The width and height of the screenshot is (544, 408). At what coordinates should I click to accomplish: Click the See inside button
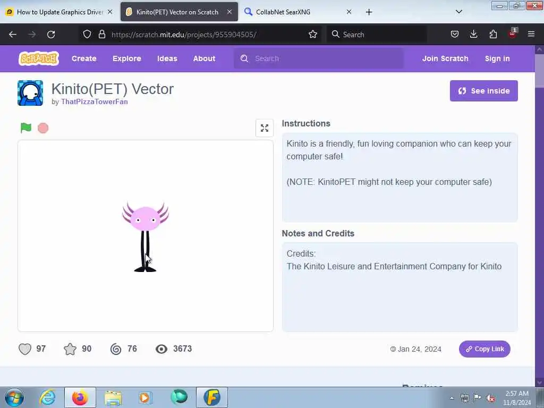483,91
